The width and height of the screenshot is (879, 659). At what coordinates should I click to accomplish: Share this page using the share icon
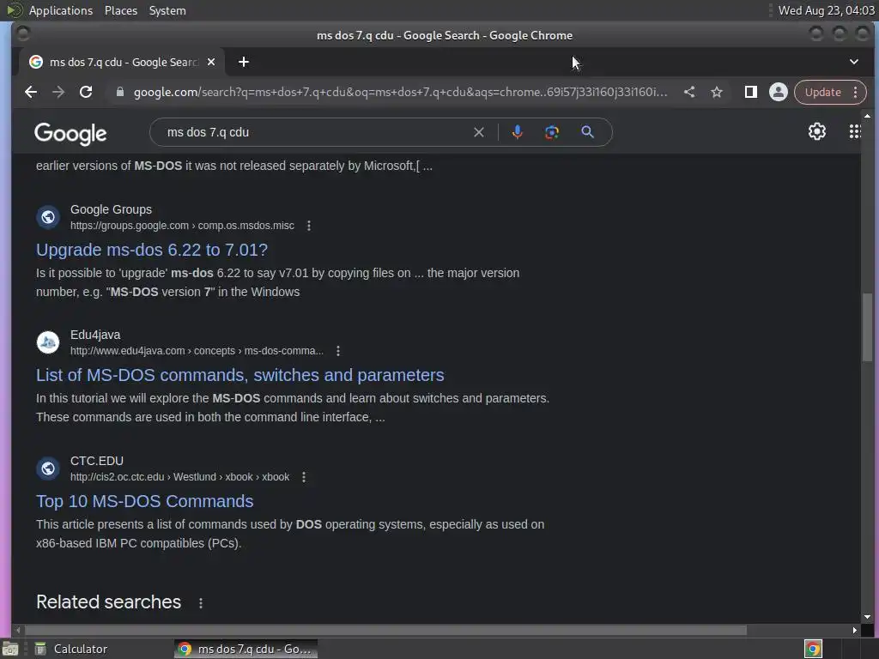(x=689, y=92)
